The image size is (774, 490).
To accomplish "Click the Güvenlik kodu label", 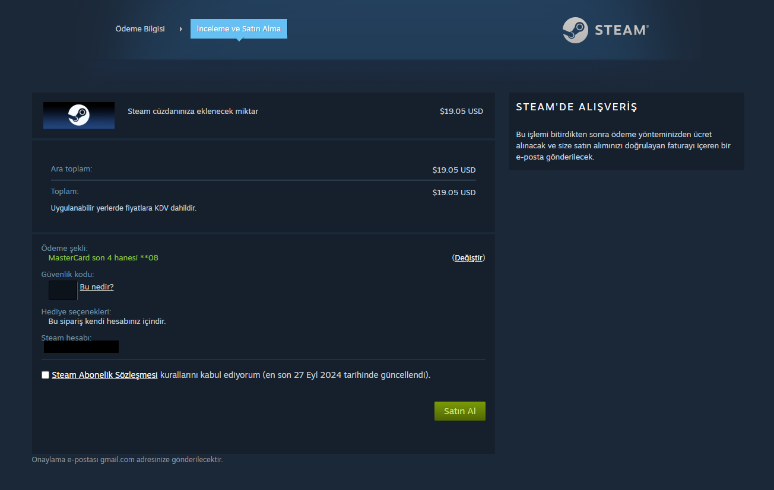I will [68, 274].
